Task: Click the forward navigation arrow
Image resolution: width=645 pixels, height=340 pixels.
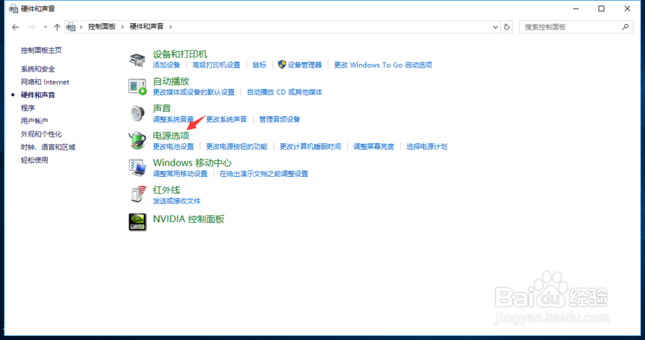Action: (32, 27)
